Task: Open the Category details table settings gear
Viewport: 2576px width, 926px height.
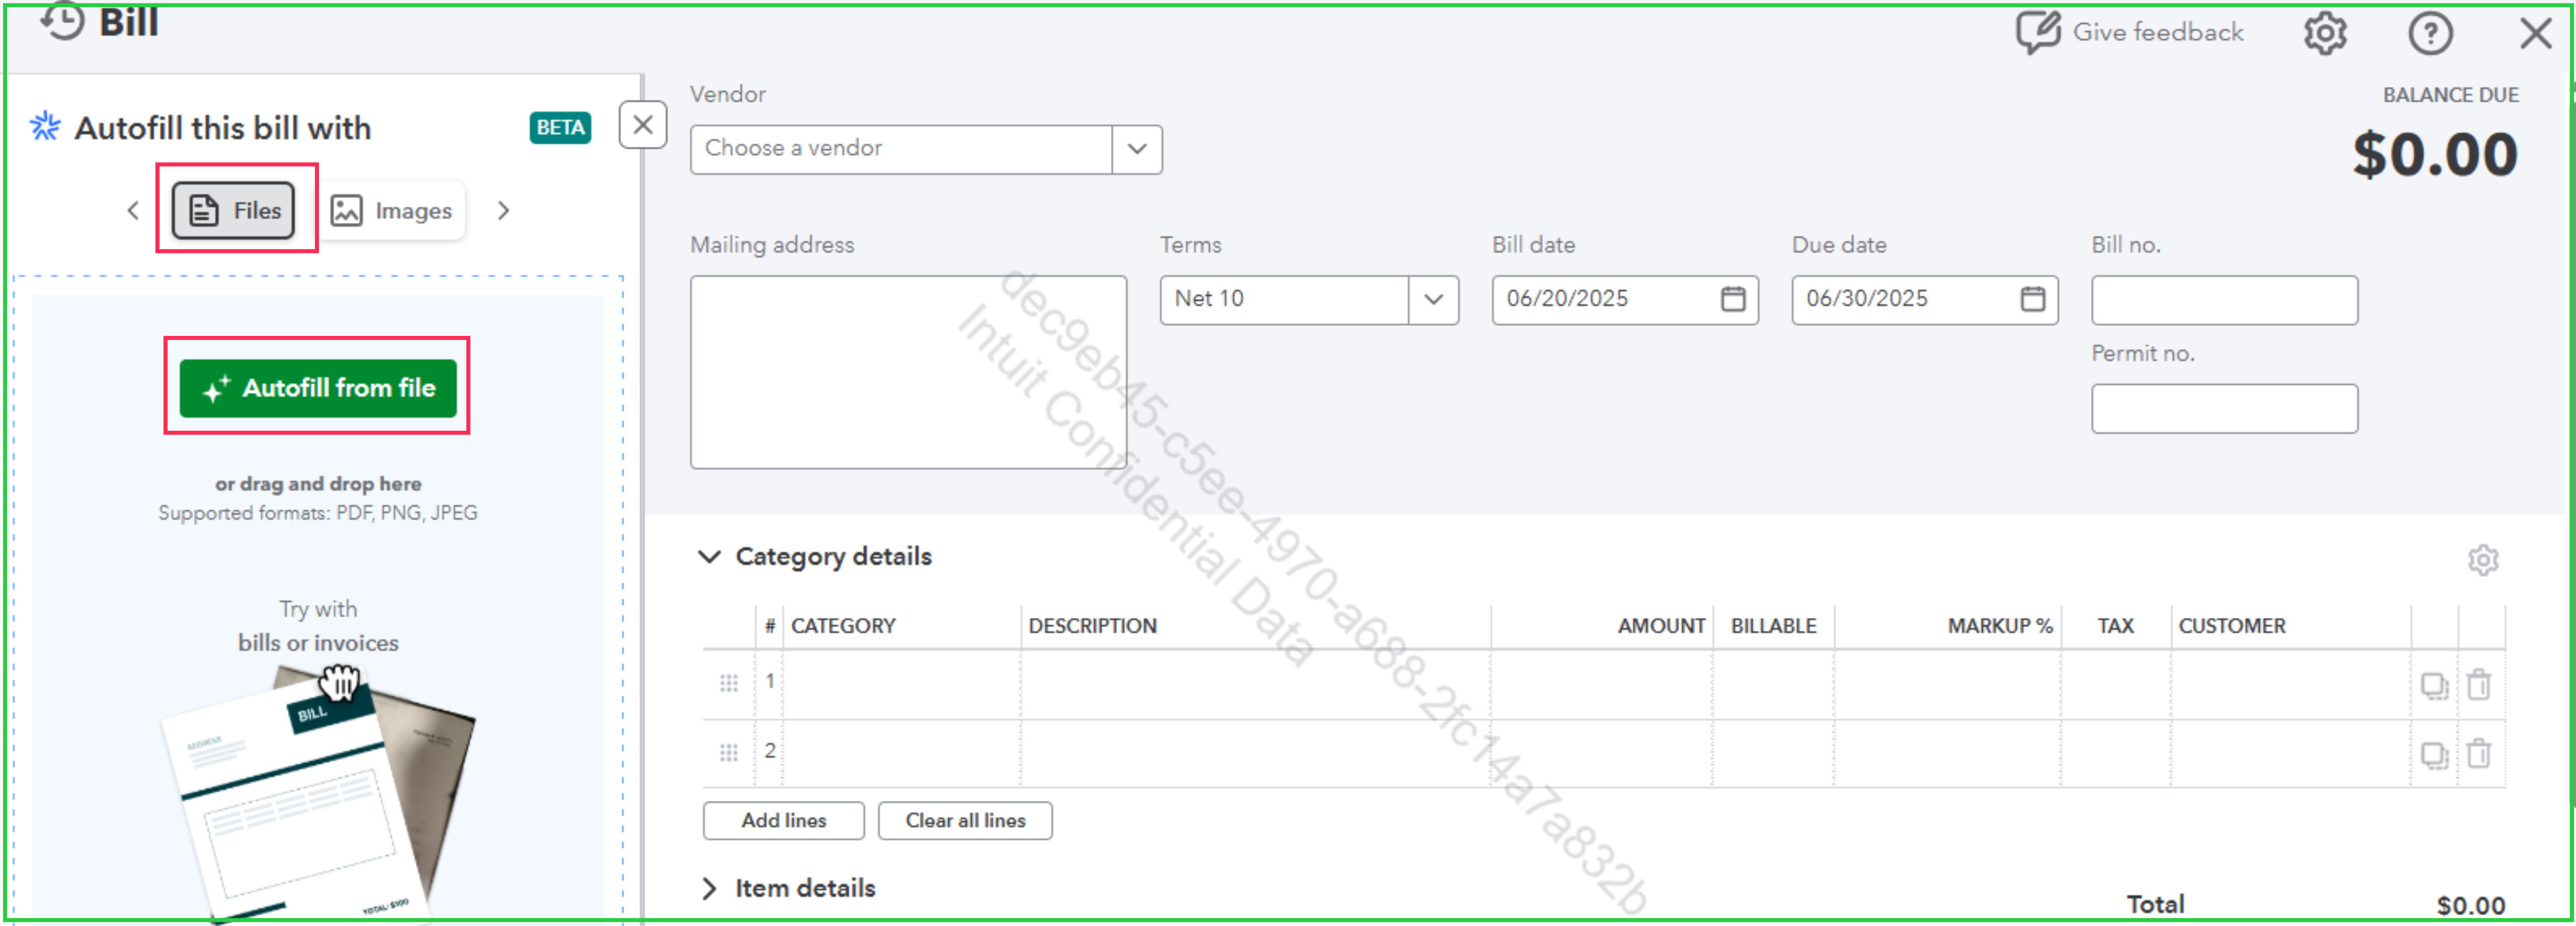Action: [2483, 559]
